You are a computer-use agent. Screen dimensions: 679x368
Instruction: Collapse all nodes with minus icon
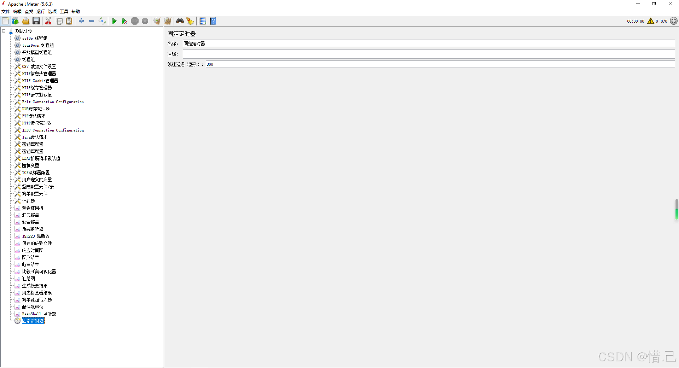coord(92,21)
